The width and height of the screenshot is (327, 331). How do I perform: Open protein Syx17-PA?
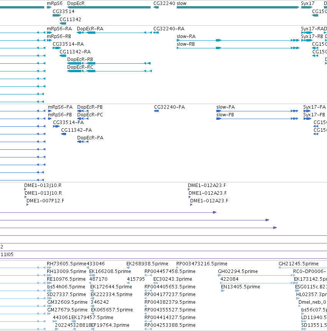coord(315,107)
